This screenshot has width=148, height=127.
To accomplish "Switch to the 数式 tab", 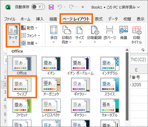I will tap(99, 19).
